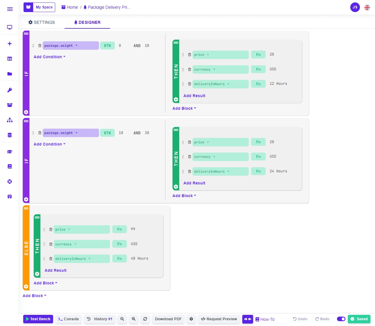The image size is (375, 326).
Task: Click the key icon in sidebar
Action: (x=10, y=90)
